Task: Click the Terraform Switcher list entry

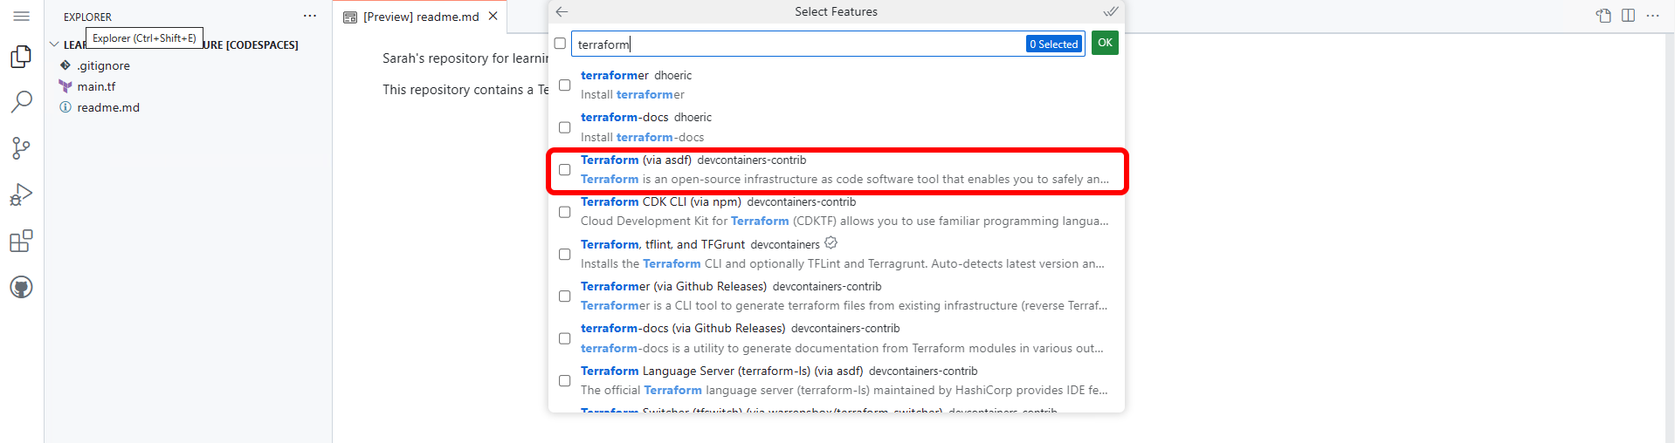Action: click(836, 409)
